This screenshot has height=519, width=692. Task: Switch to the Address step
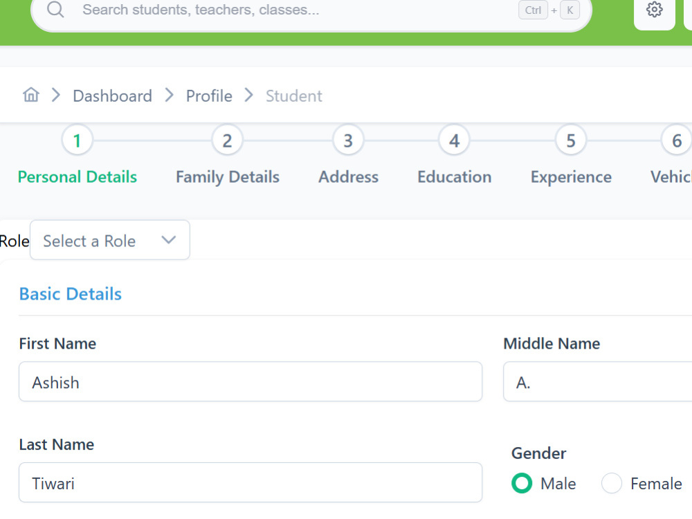[x=349, y=177]
